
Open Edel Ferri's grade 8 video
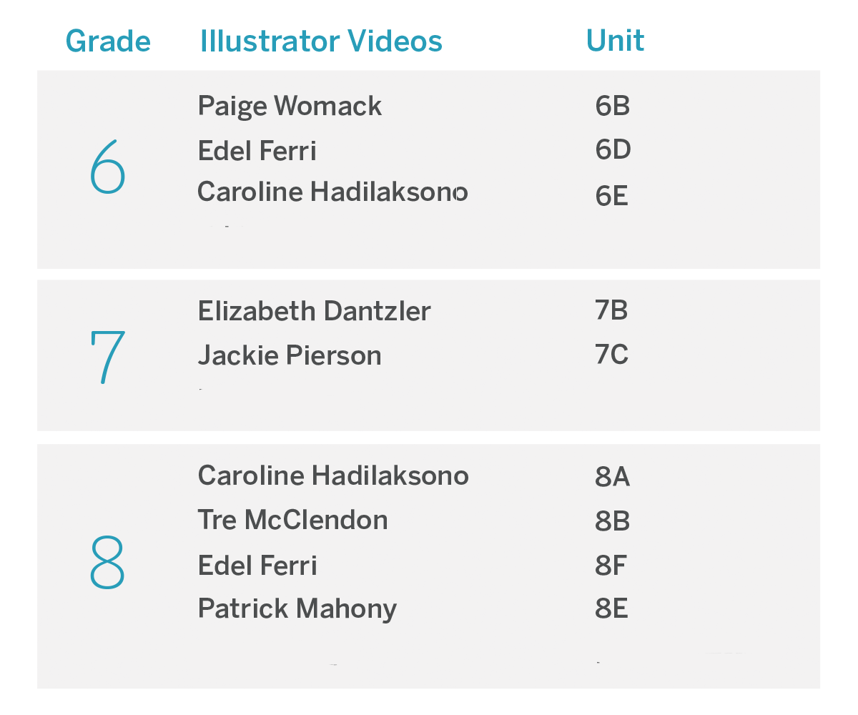coord(257,566)
